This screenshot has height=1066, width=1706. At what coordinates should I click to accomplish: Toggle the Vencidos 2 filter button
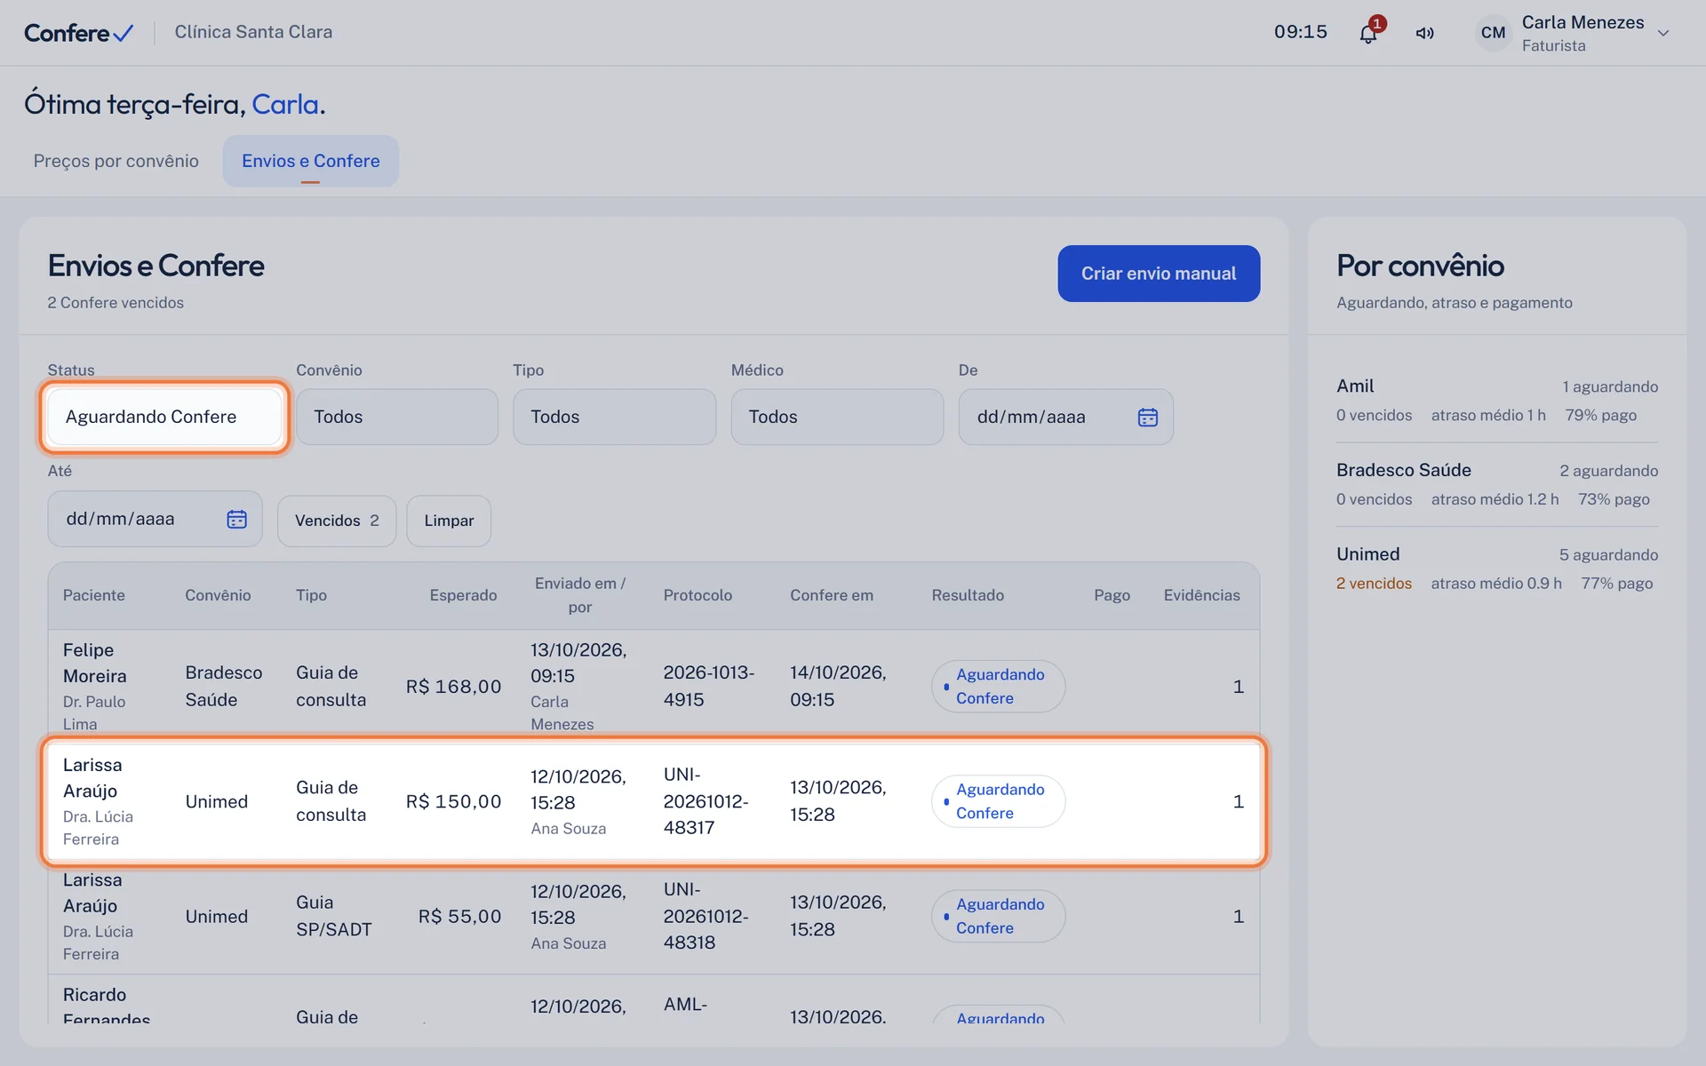coord(337,521)
